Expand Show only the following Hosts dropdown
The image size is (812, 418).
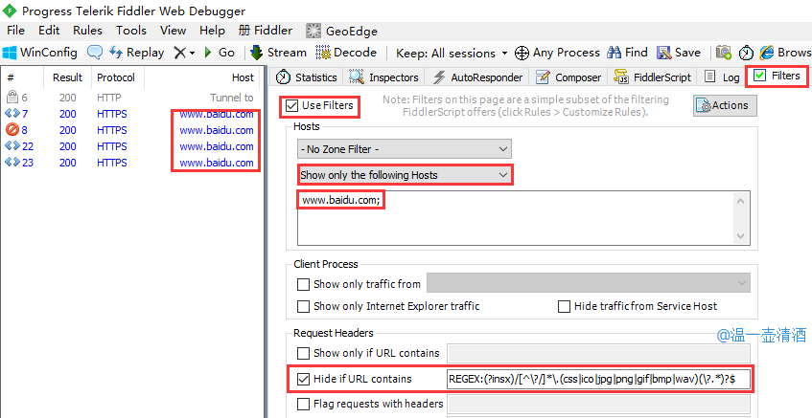(404, 175)
